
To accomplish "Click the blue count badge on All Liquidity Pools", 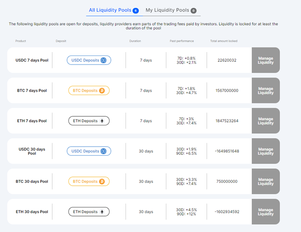I will click(136, 10).
